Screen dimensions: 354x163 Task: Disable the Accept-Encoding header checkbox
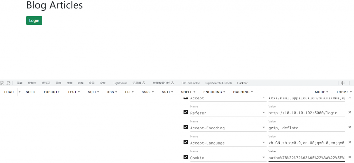coord(186,127)
